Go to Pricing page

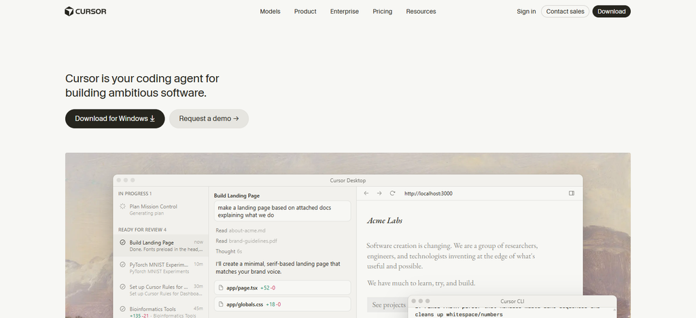(382, 12)
